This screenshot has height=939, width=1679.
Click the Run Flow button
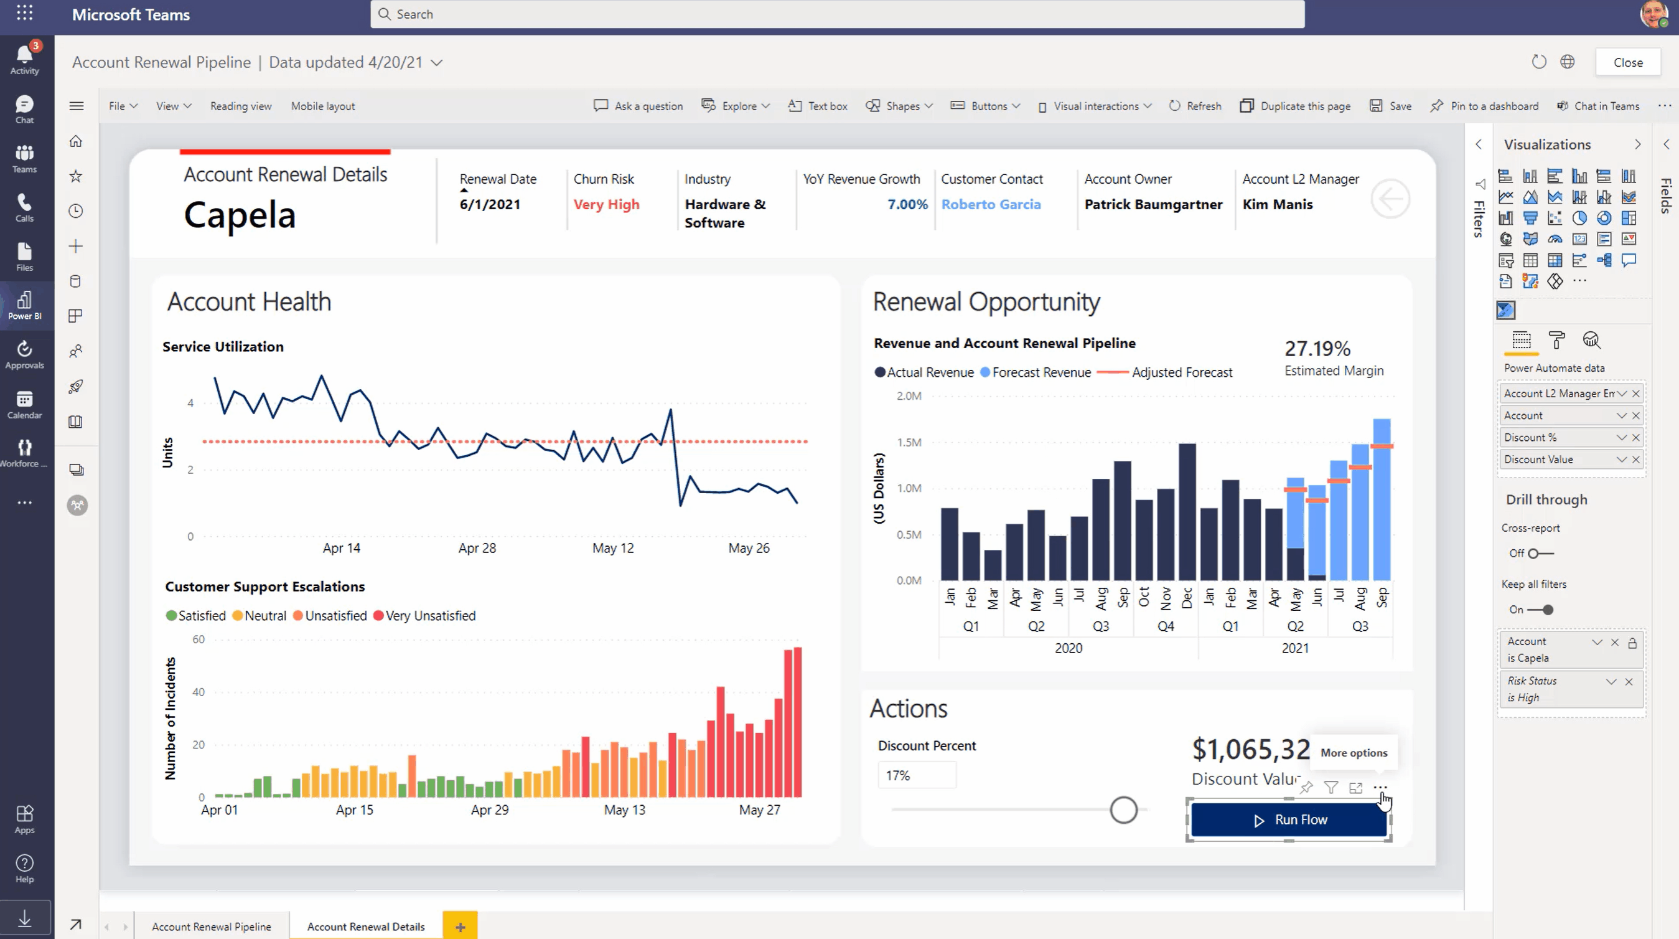tap(1289, 819)
